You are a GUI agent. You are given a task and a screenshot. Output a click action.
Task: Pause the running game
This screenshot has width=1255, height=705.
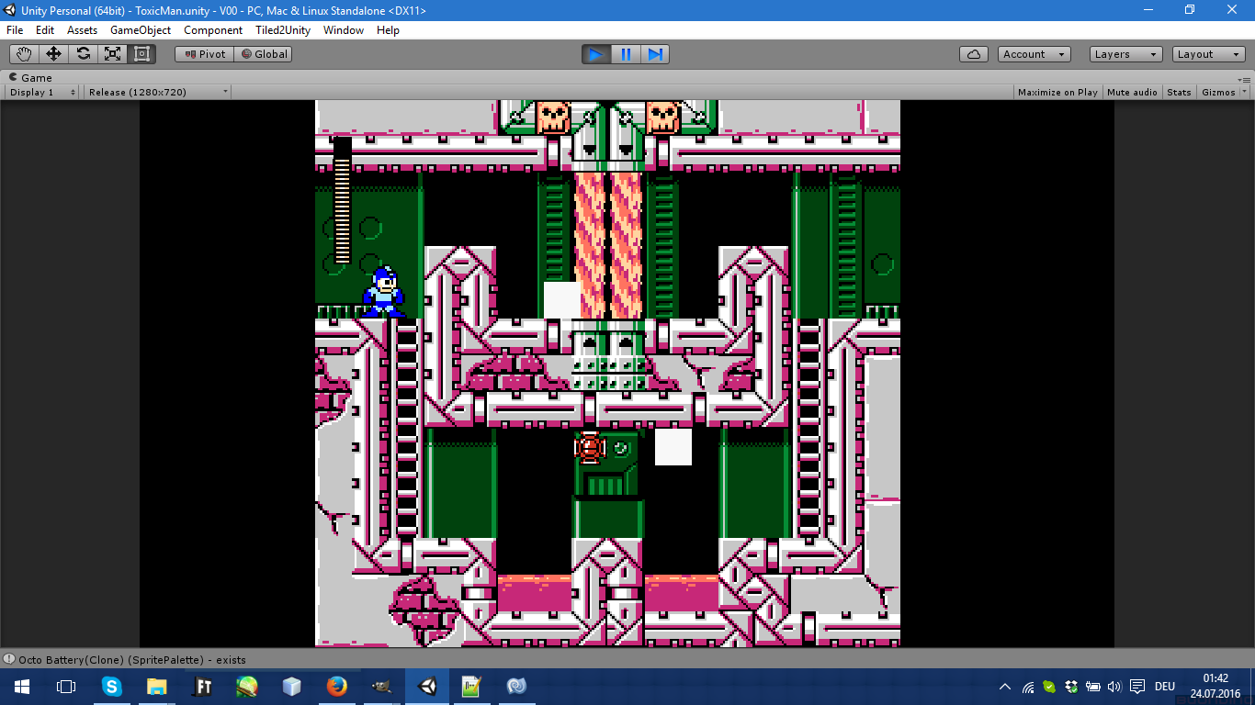[x=626, y=54]
